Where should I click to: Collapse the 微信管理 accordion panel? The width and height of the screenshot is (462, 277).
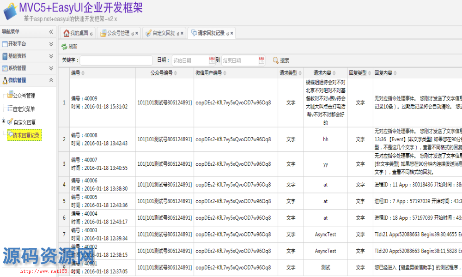pyautogui.click(x=51, y=80)
